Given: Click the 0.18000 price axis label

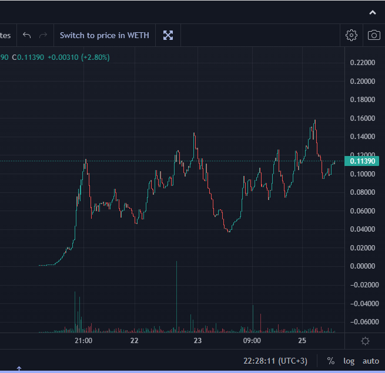Looking at the screenshot, I should point(363,100).
